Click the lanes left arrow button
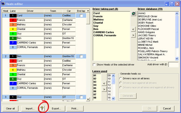The image size is (181, 113). (104, 83)
